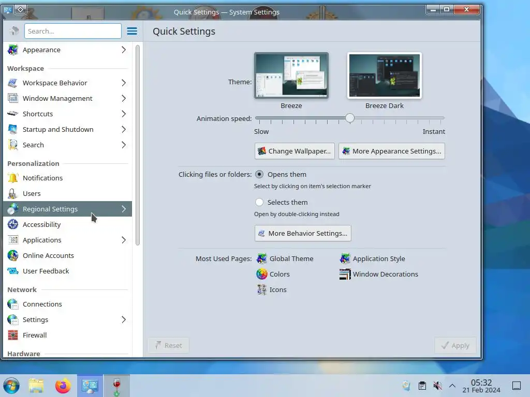Click the Shortcuts keyboard icon
Viewport: 530px width, 397px height.
pos(13,114)
